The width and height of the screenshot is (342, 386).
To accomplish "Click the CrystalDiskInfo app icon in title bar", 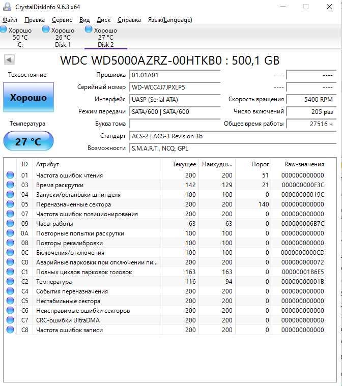I will (x=7, y=7).
